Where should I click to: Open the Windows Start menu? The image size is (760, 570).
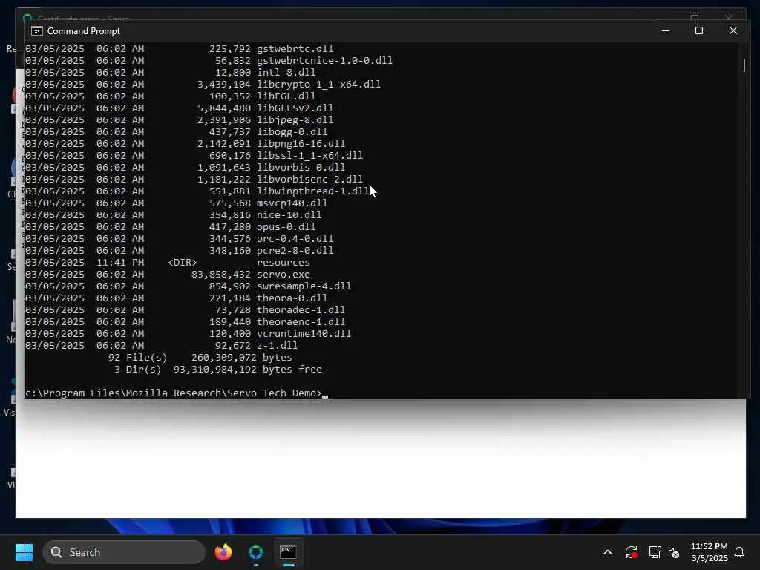24,552
